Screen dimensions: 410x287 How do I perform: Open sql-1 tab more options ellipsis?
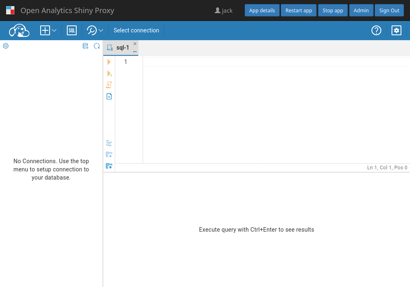(135, 52)
